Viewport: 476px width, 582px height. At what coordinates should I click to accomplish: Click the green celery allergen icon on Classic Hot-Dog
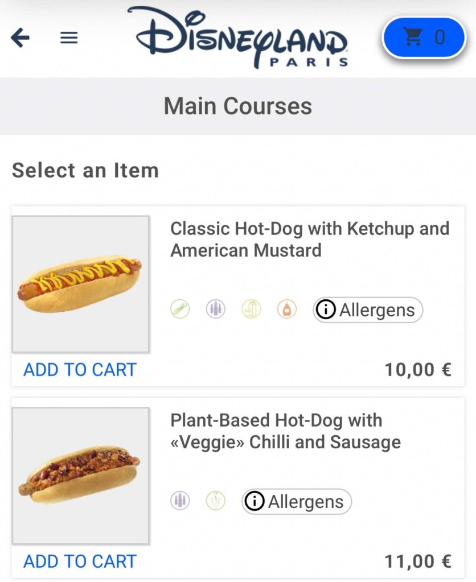[180, 309]
